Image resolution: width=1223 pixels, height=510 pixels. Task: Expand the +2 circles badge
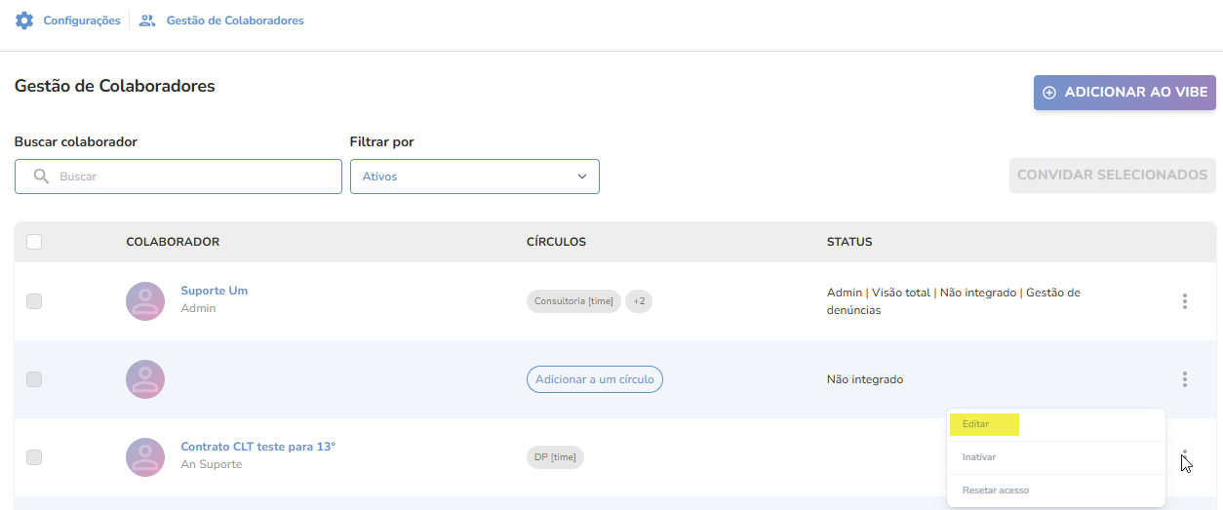[x=639, y=301]
